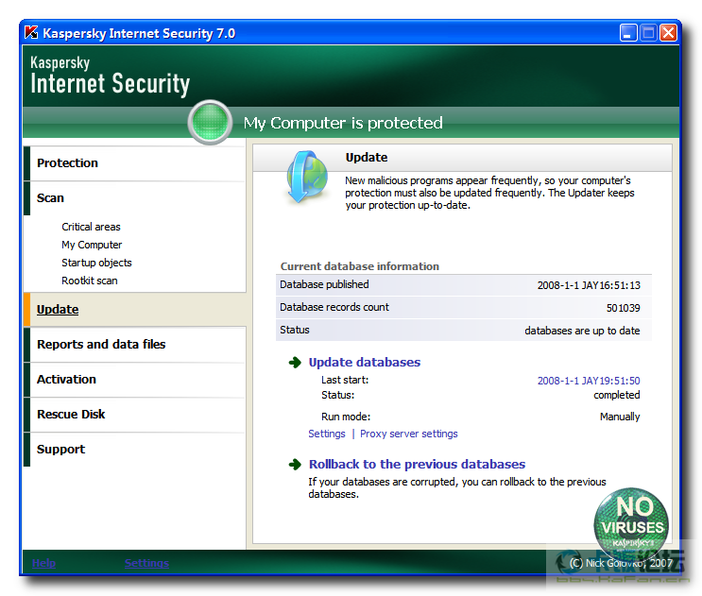Image resolution: width=702 pixels, height=596 pixels.
Task: Click 'Current database information' heading
Action: [360, 266]
